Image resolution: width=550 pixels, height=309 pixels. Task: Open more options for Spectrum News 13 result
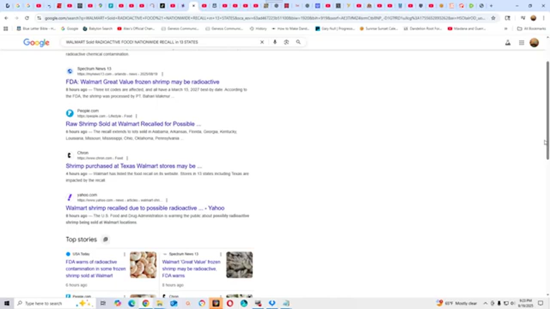[x=162, y=74]
